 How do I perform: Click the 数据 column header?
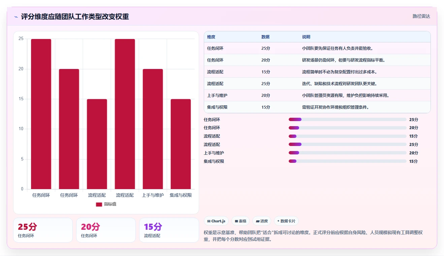click(x=265, y=37)
